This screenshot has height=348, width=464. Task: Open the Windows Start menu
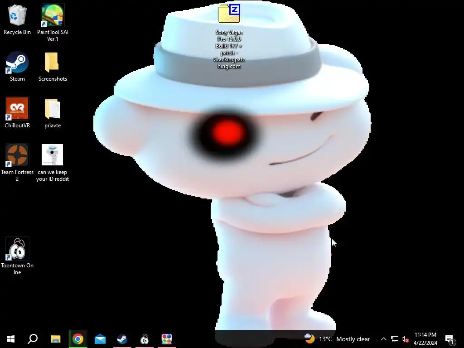11,339
